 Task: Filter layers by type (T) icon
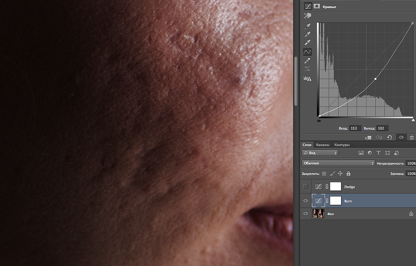coord(379,153)
